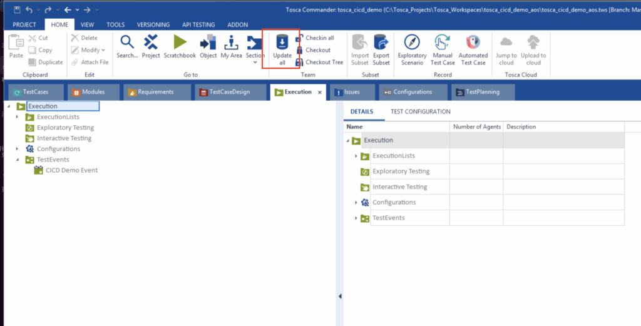Collapse left pane with splitter arrow
Image resolution: width=641 pixels, height=326 pixels.
pos(340,297)
